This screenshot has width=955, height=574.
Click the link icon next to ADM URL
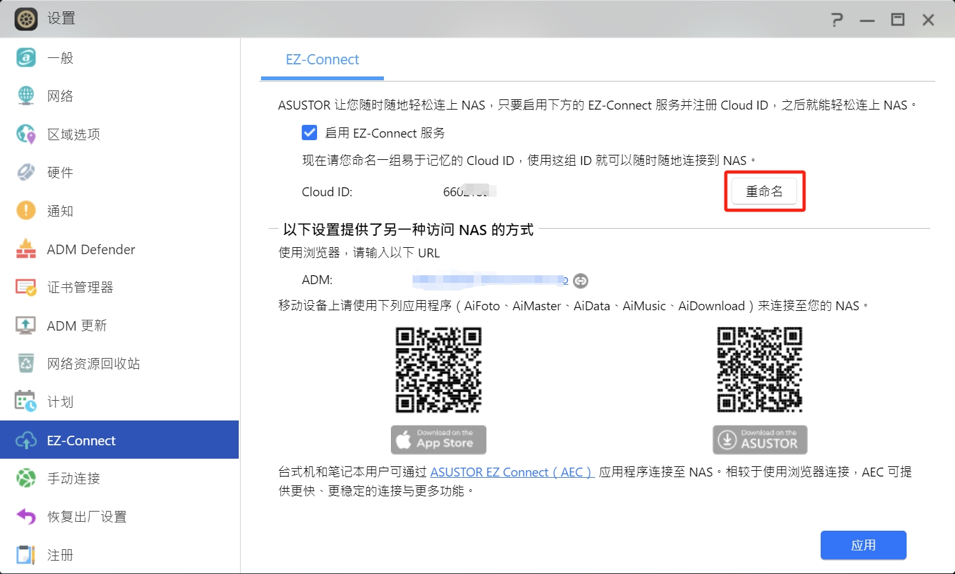click(581, 280)
